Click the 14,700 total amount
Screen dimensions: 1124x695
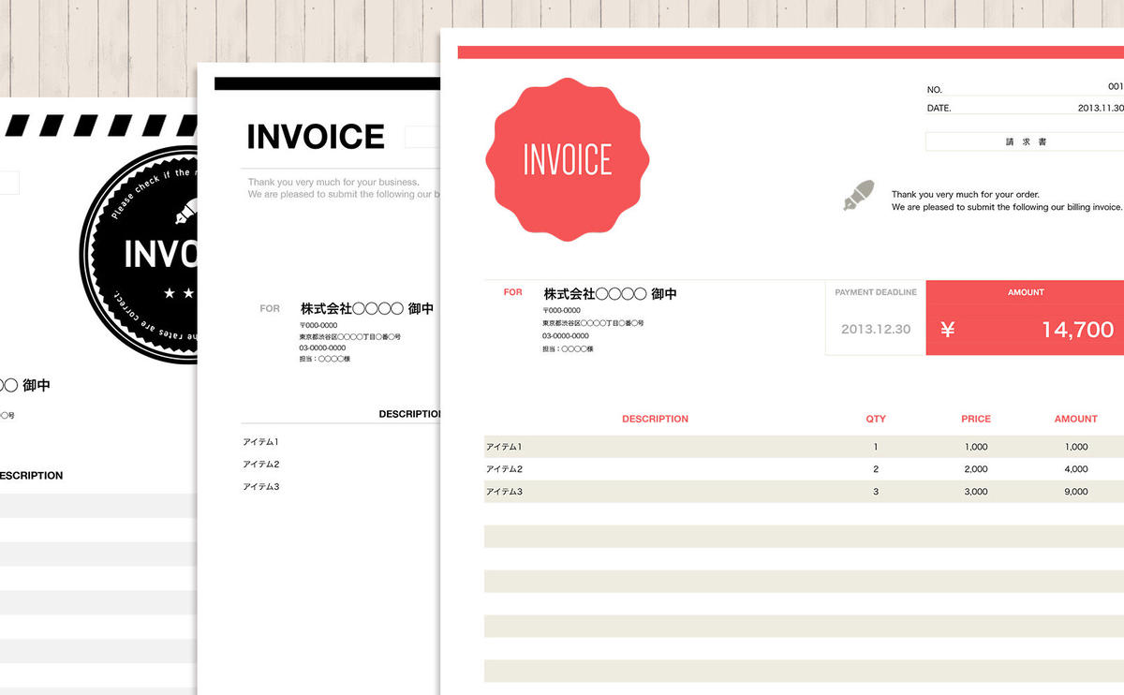pos(1077,330)
